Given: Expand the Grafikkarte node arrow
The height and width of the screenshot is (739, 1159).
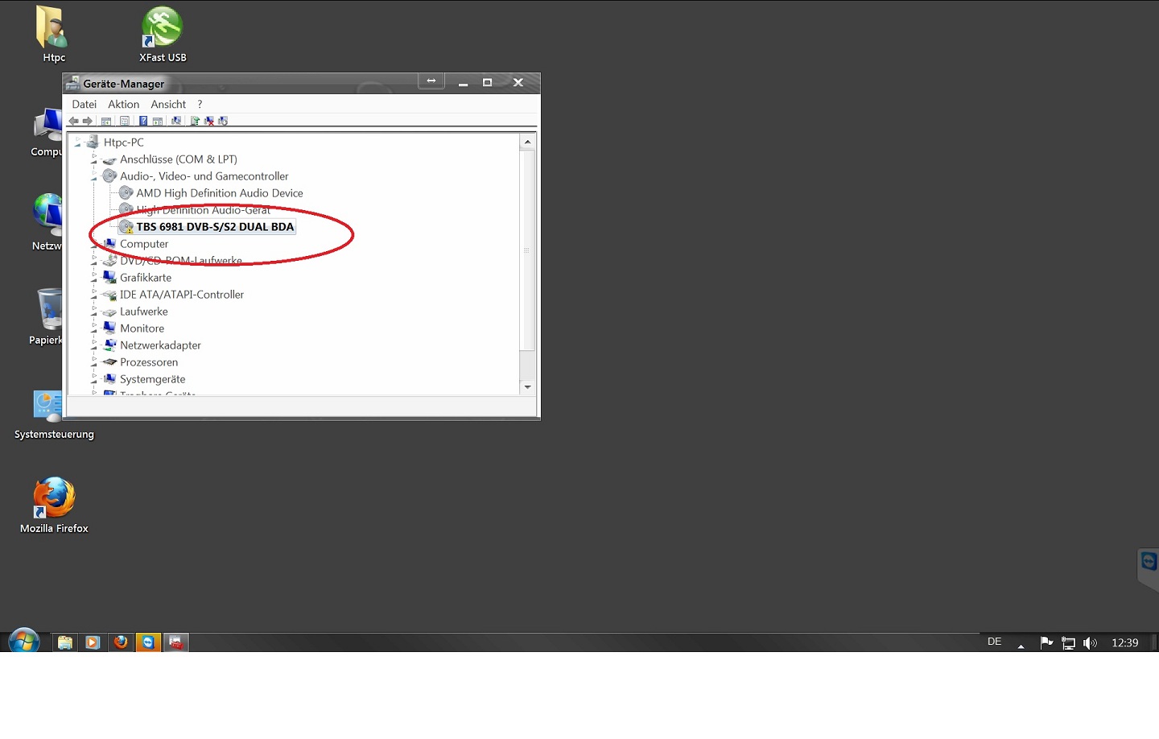Looking at the screenshot, I should 94,277.
